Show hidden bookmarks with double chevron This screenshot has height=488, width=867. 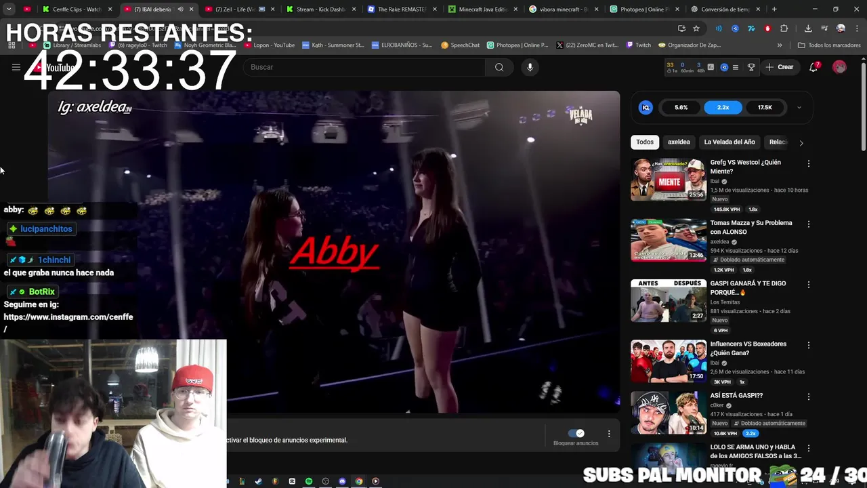click(780, 45)
